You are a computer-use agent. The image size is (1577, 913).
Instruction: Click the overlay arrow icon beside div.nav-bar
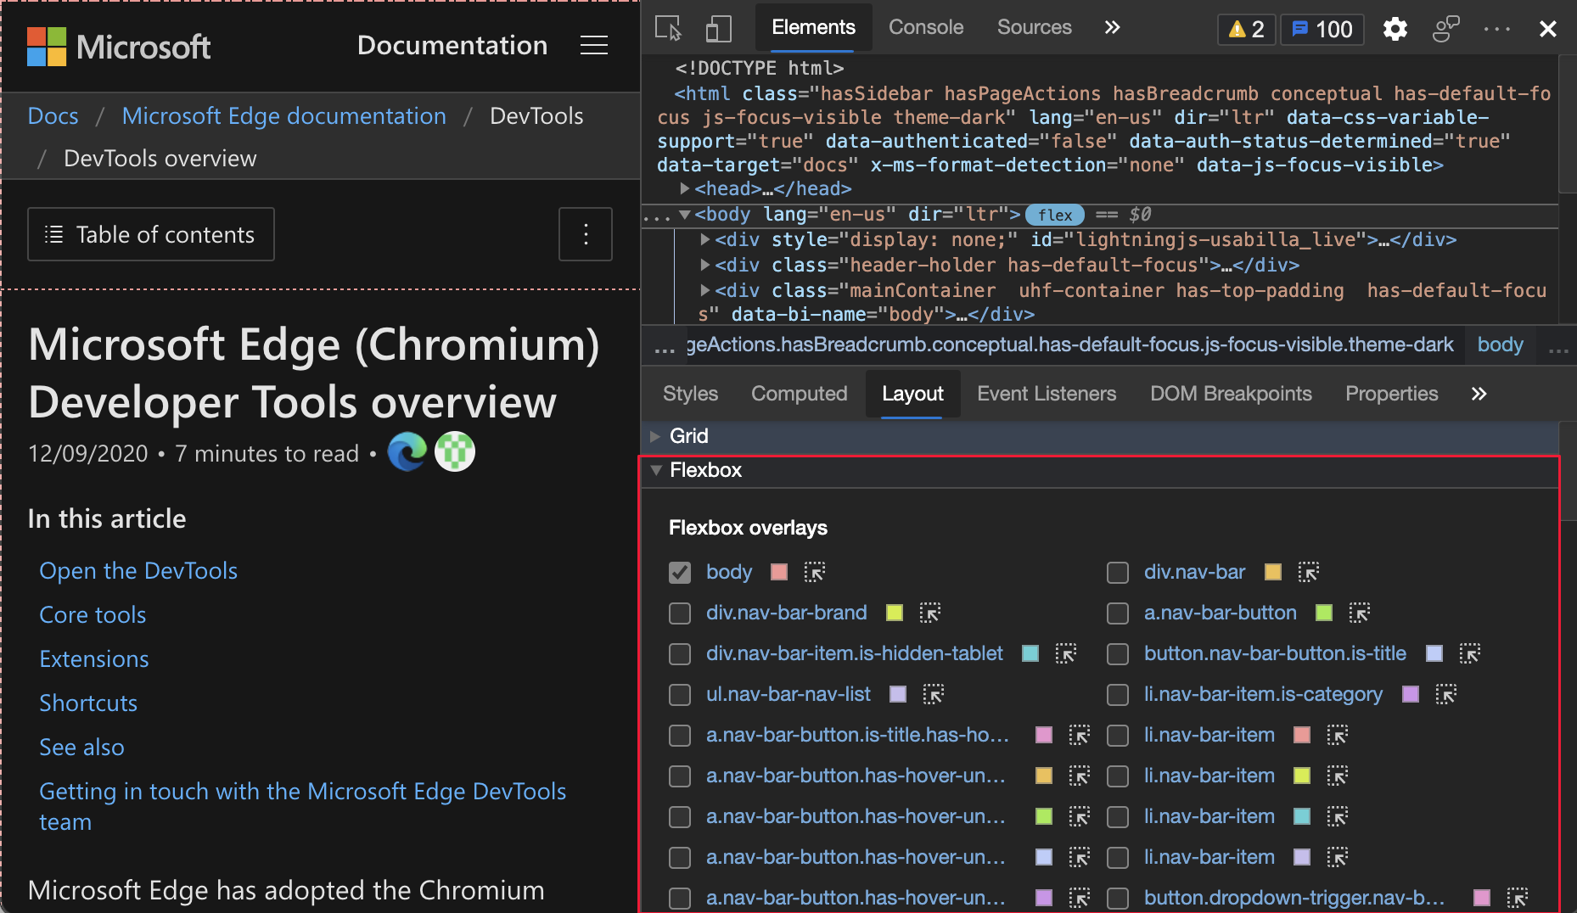1308,573
